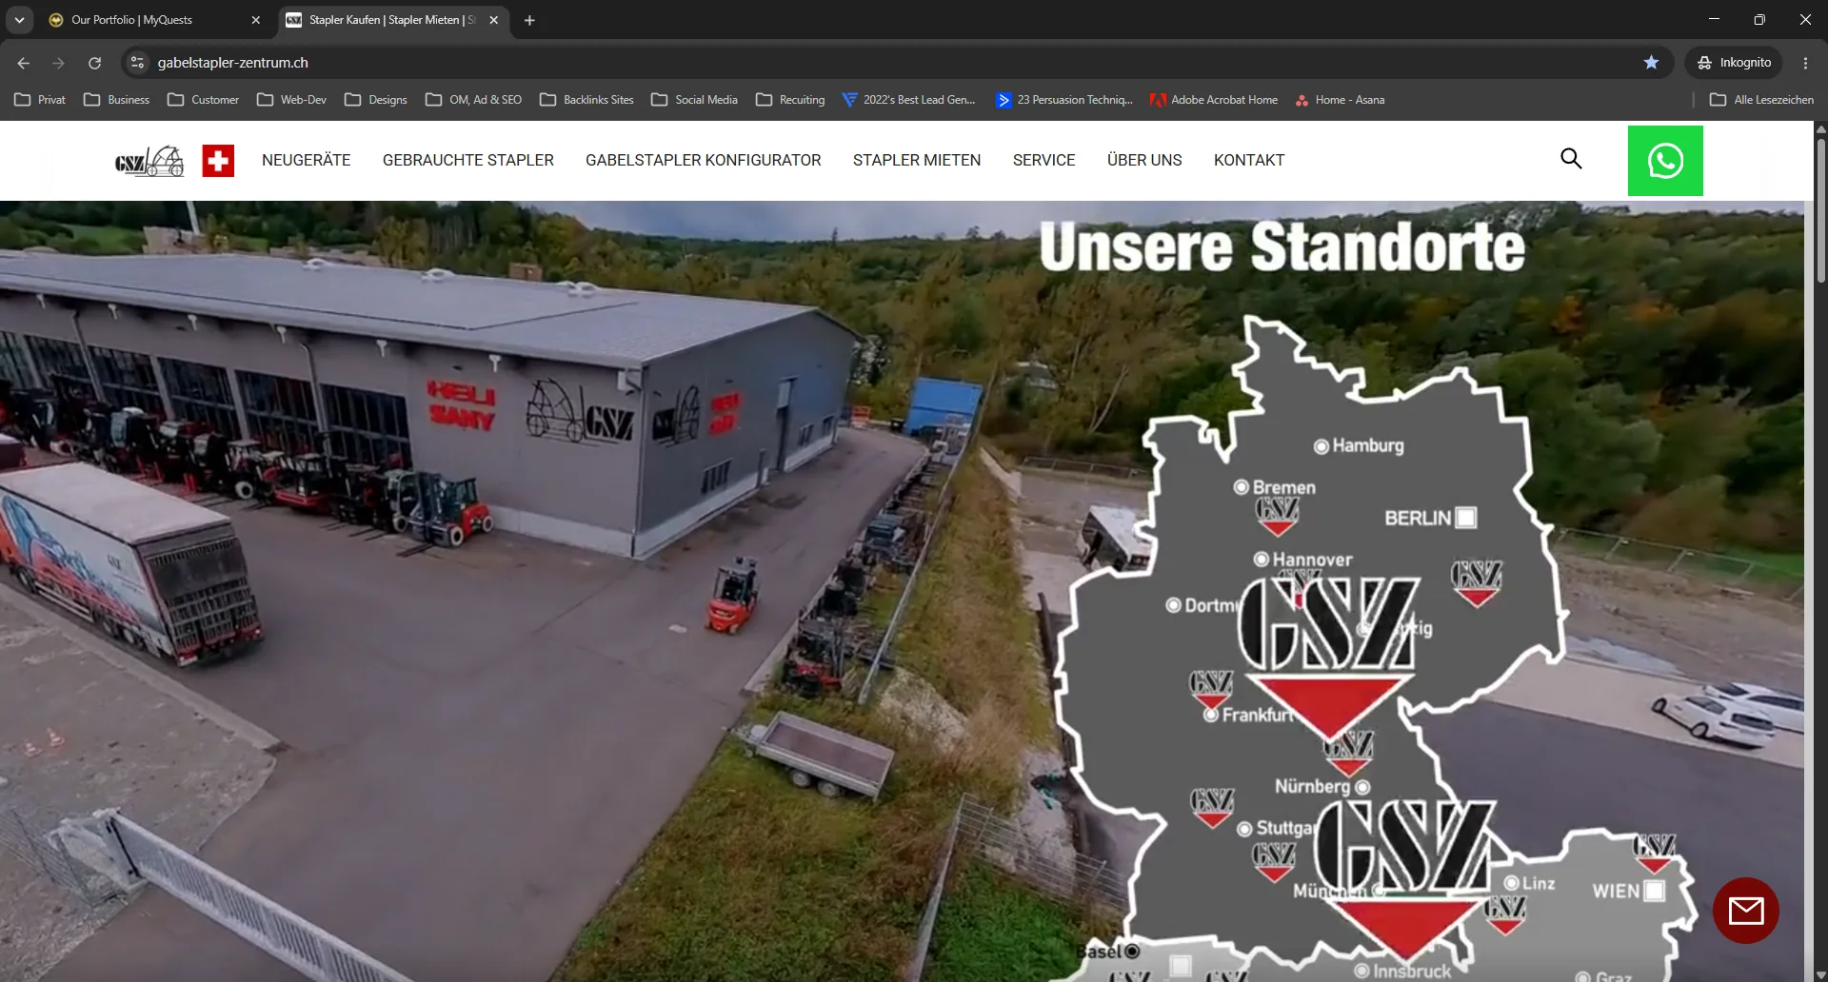
Task: Open the website search magnifier
Action: 1571,159
